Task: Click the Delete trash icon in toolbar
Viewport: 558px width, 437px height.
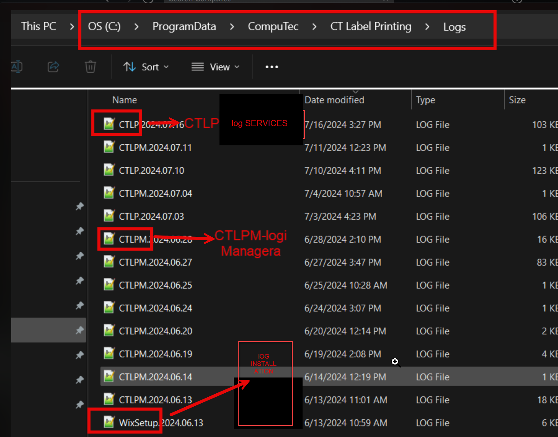Action: pos(90,67)
